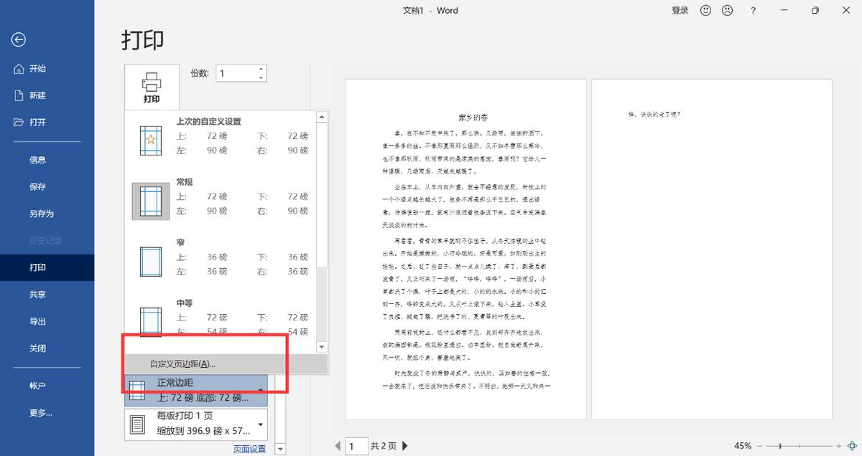Click the large 打印 printer icon
The width and height of the screenshot is (862, 456).
[x=150, y=85]
